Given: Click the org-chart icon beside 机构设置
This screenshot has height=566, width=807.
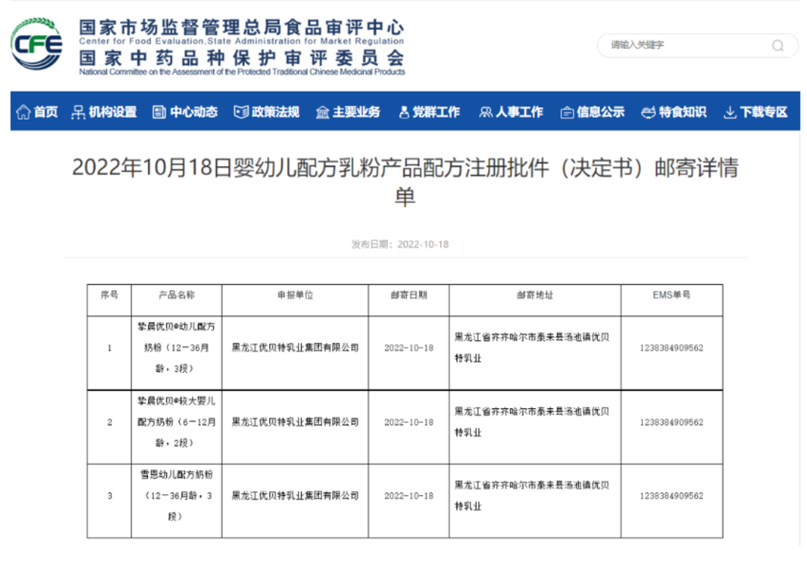Looking at the screenshot, I should pyautogui.click(x=78, y=111).
